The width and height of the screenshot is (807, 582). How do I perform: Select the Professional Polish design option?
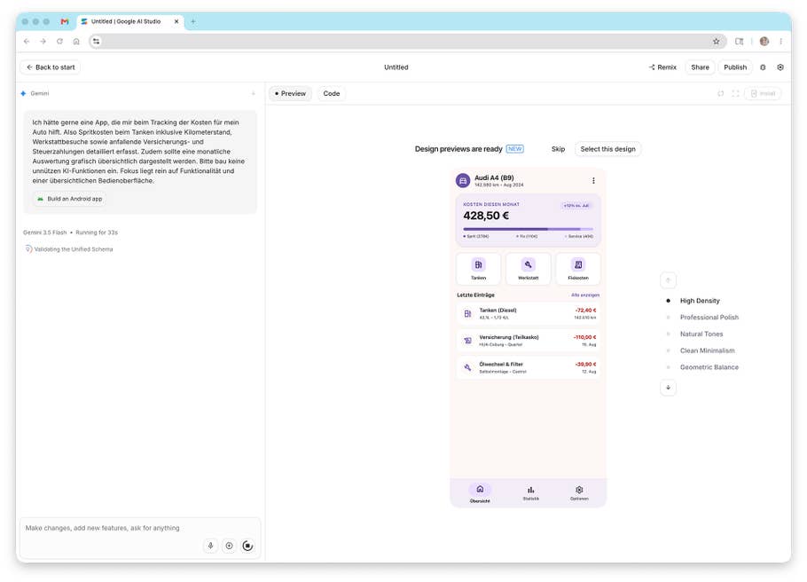pyautogui.click(x=709, y=318)
